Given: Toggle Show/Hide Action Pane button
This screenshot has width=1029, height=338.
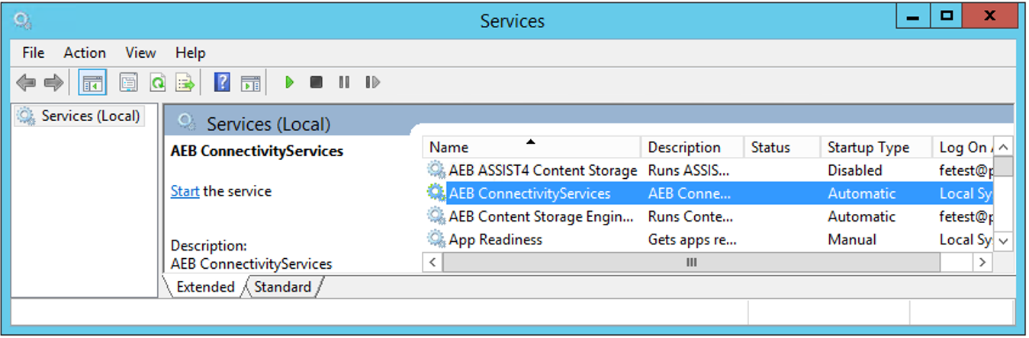Looking at the screenshot, I should click(251, 82).
